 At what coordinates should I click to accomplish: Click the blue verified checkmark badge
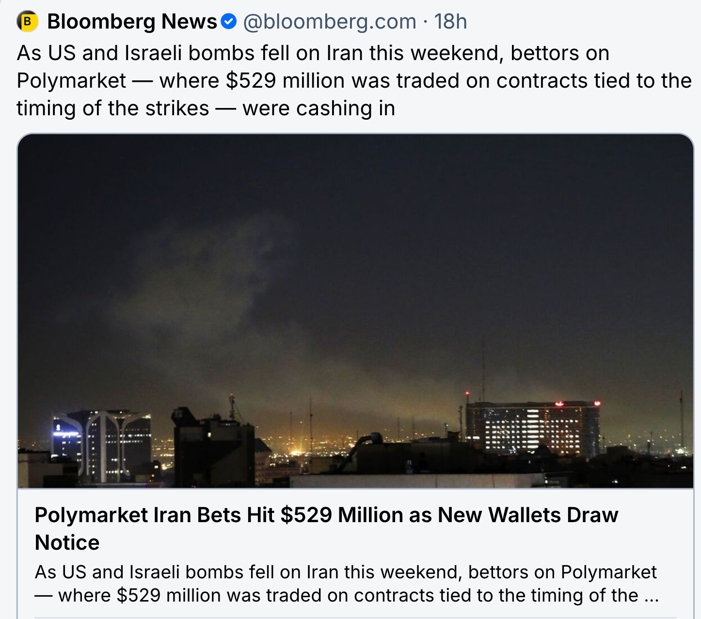point(228,21)
